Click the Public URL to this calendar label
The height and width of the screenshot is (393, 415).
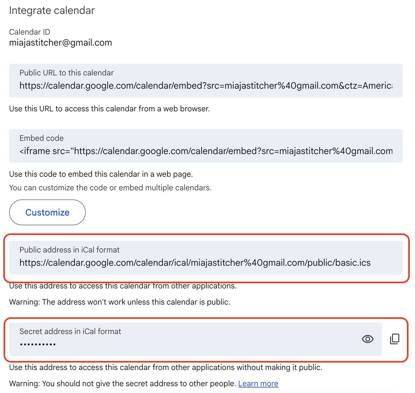pos(66,73)
